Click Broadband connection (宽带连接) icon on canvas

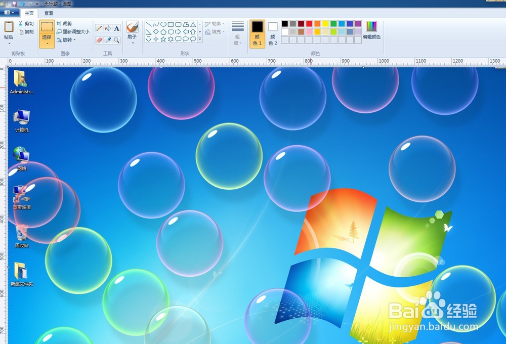(22, 197)
